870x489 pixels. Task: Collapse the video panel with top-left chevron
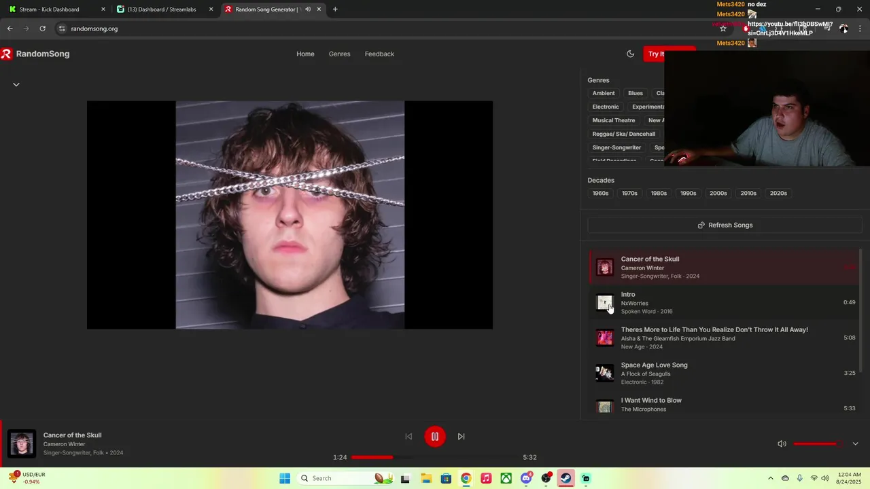(16, 84)
